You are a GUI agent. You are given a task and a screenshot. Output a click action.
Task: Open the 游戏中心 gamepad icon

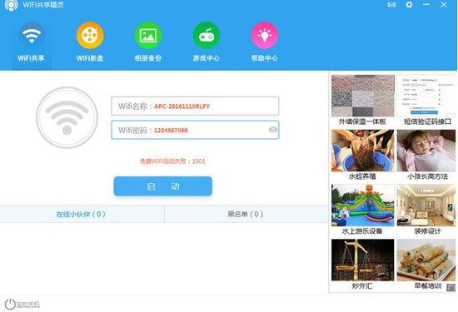coord(207,35)
